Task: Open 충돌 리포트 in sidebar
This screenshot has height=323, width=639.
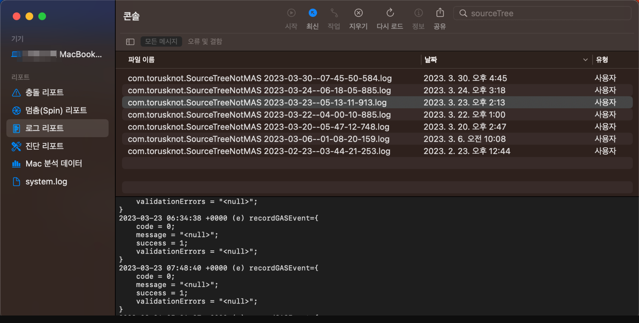Action: (58, 93)
